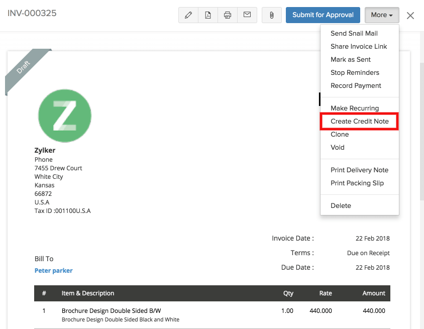Click the paperclip attachment icon
Image resolution: width=424 pixels, height=329 pixels.
coord(271,15)
